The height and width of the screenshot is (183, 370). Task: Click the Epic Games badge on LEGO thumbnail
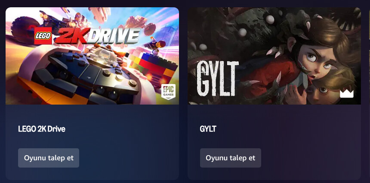[x=168, y=92]
